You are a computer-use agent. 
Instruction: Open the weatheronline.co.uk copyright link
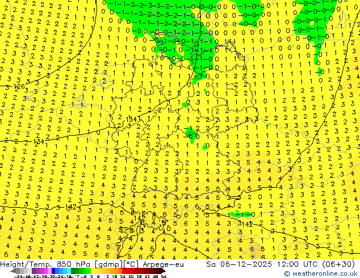pyautogui.click(x=320, y=273)
